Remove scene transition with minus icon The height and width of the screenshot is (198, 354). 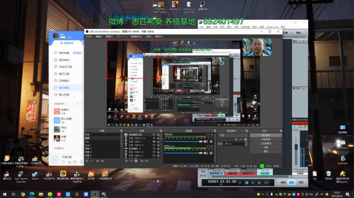[x=240, y=140]
